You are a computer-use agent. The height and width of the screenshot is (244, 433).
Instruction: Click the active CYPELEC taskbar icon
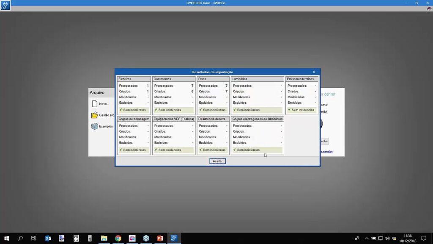click(x=174, y=238)
